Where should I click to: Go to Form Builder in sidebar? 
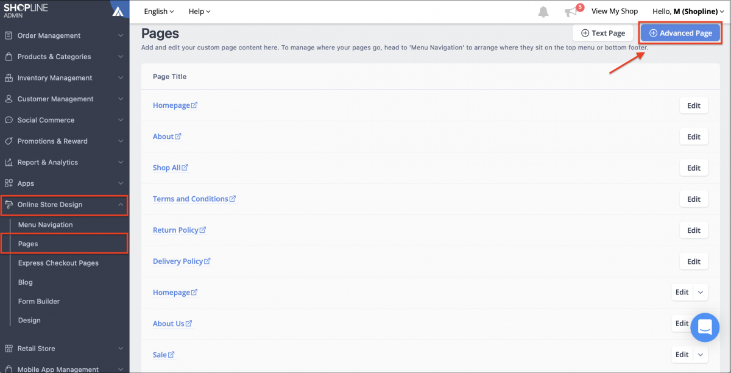(39, 301)
